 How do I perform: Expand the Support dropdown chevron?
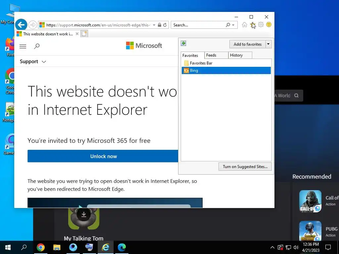pyautogui.click(x=44, y=62)
